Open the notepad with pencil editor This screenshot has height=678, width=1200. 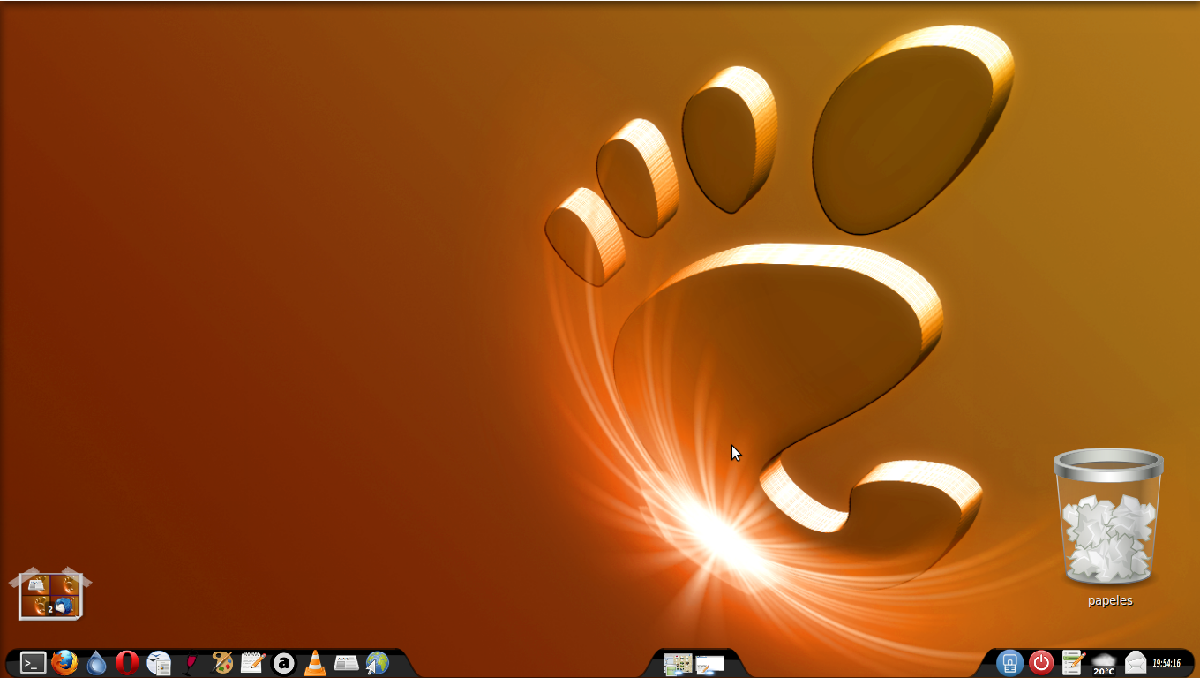(x=252, y=662)
